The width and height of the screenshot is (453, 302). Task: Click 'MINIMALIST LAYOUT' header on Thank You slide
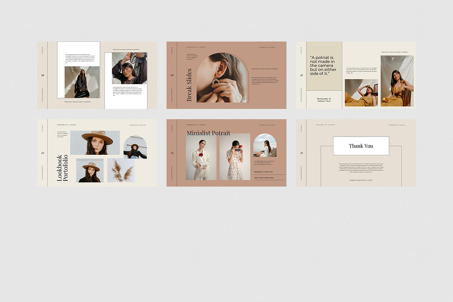(x=326, y=125)
